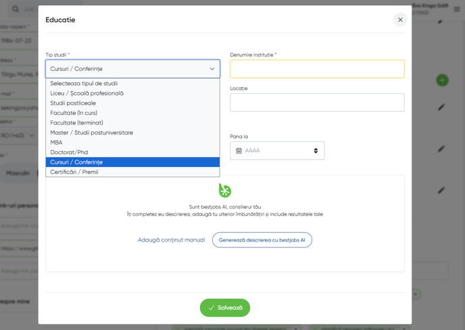465x330 pixels.
Task: Click the 'Adaugă conținut manual' link
Action: [171, 240]
